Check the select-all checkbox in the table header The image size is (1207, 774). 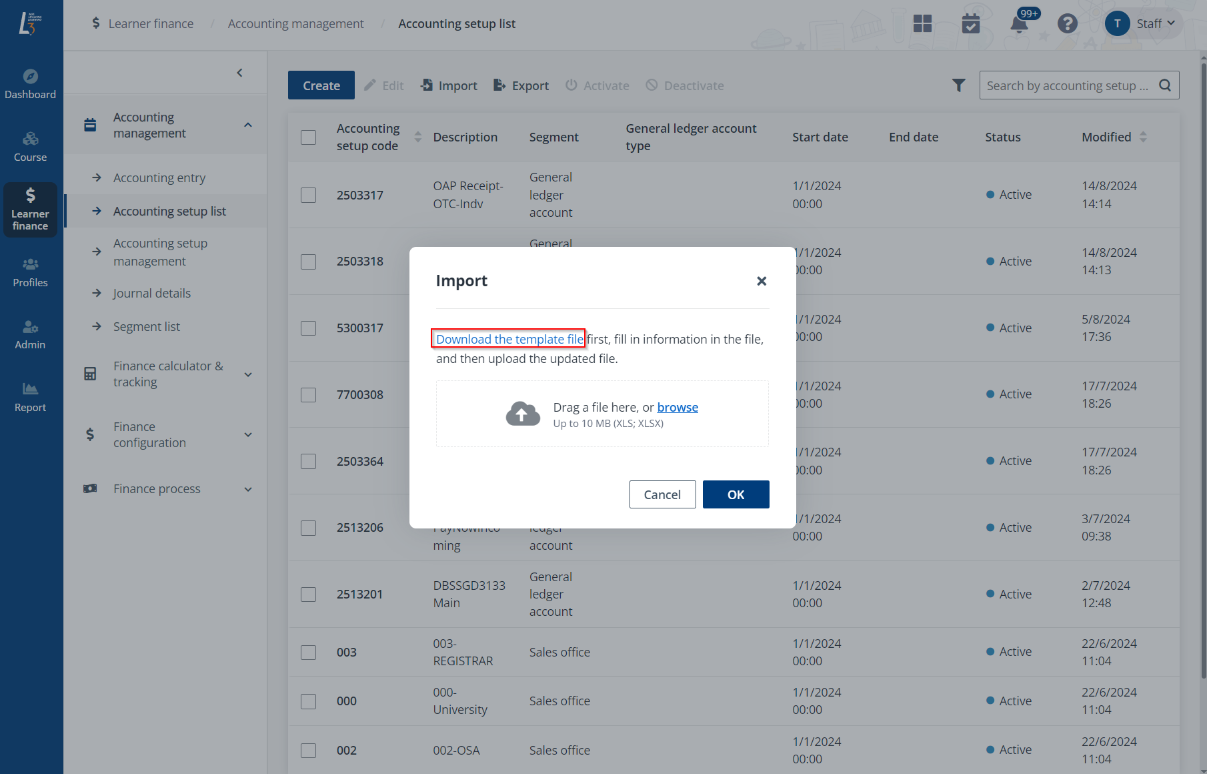pyautogui.click(x=308, y=137)
